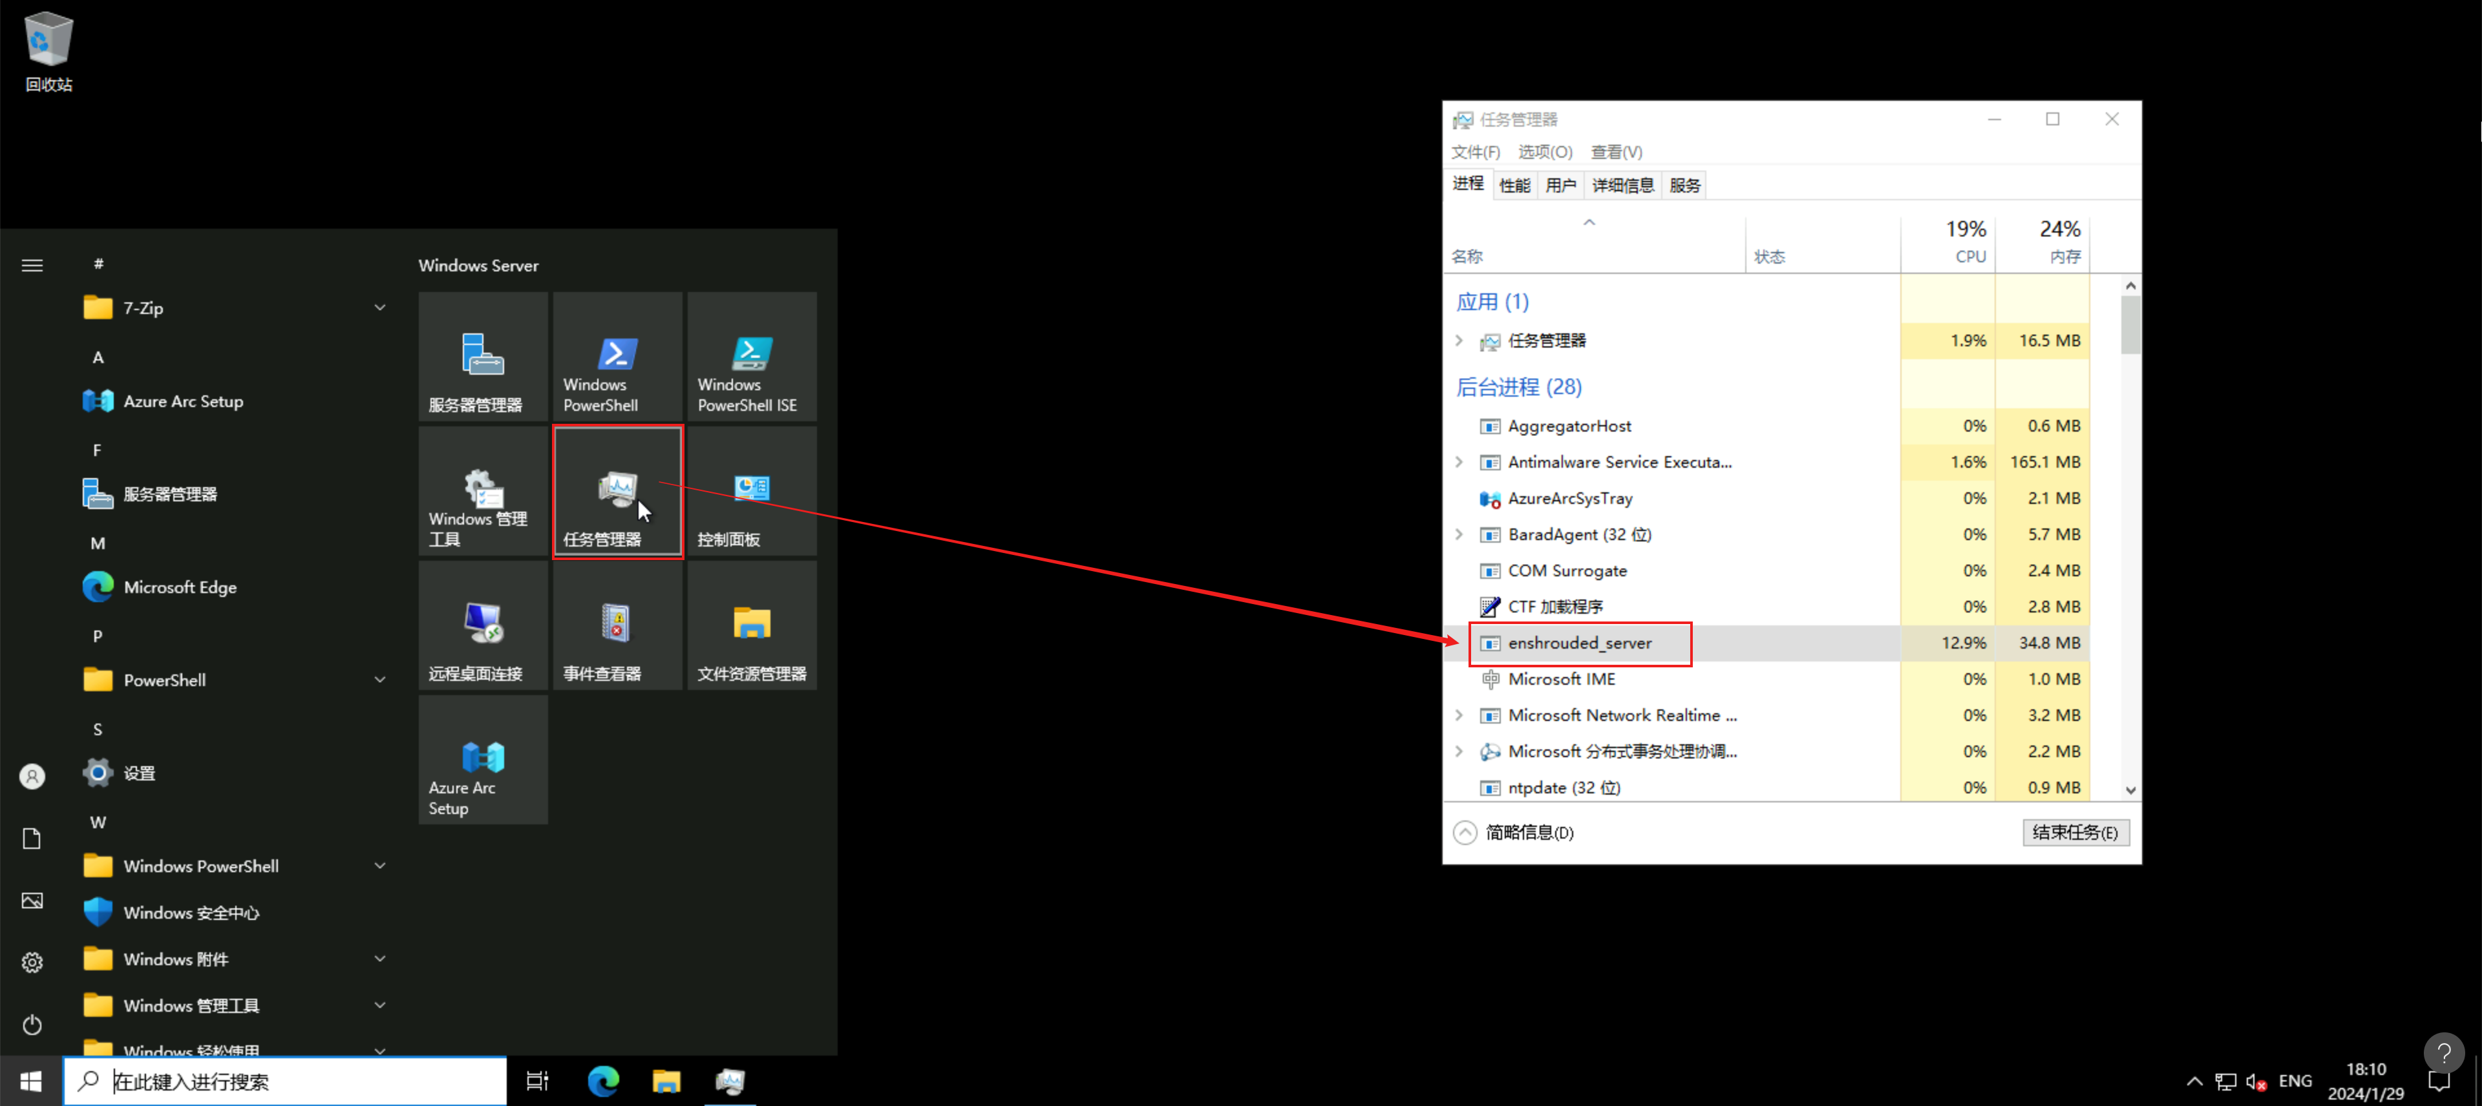Open File Explorer from the taskbar
The image size is (2482, 1106).
coord(666,1081)
